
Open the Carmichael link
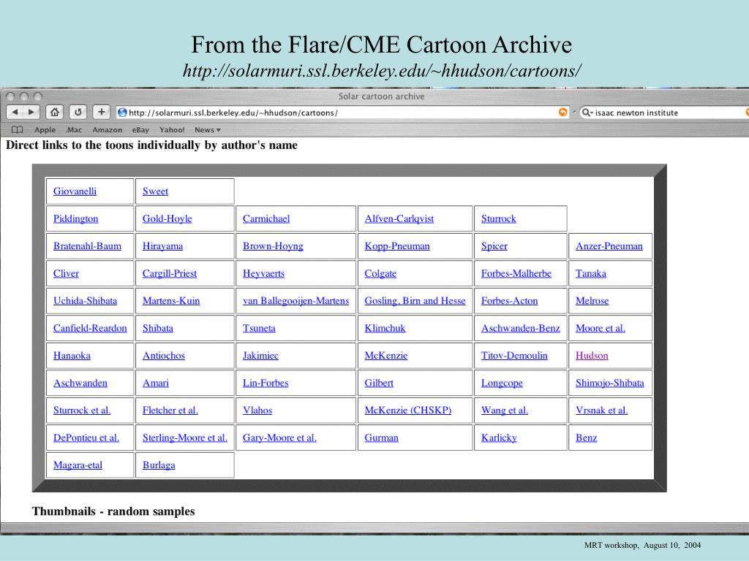pos(266,219)
